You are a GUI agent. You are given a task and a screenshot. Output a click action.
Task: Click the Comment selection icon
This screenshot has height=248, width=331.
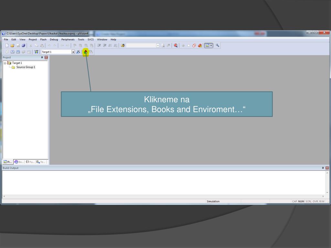pos(110,46)
